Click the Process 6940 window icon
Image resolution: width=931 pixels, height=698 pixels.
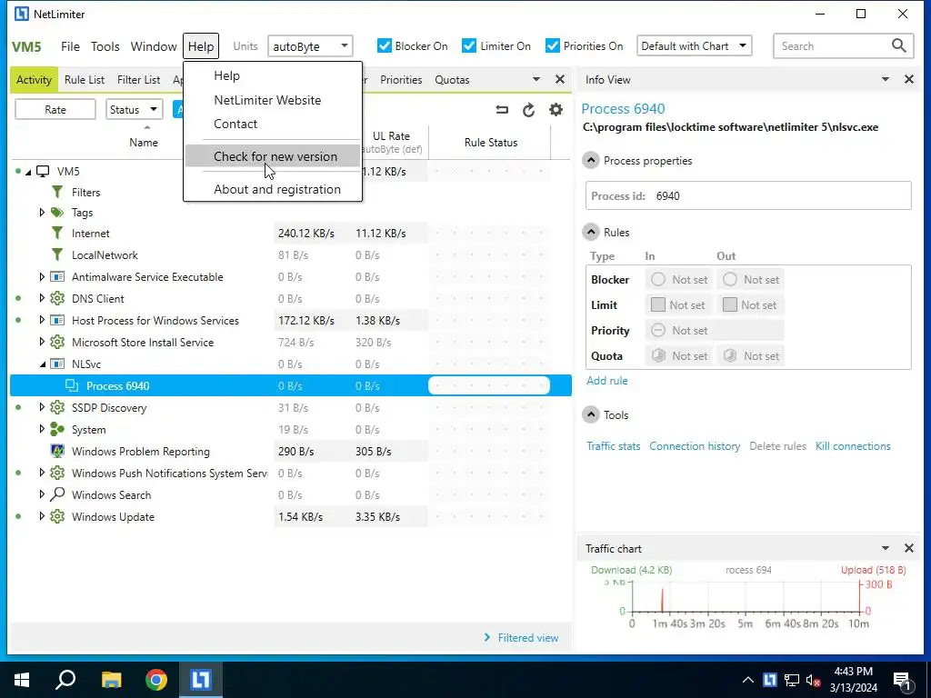click(72, 385)
